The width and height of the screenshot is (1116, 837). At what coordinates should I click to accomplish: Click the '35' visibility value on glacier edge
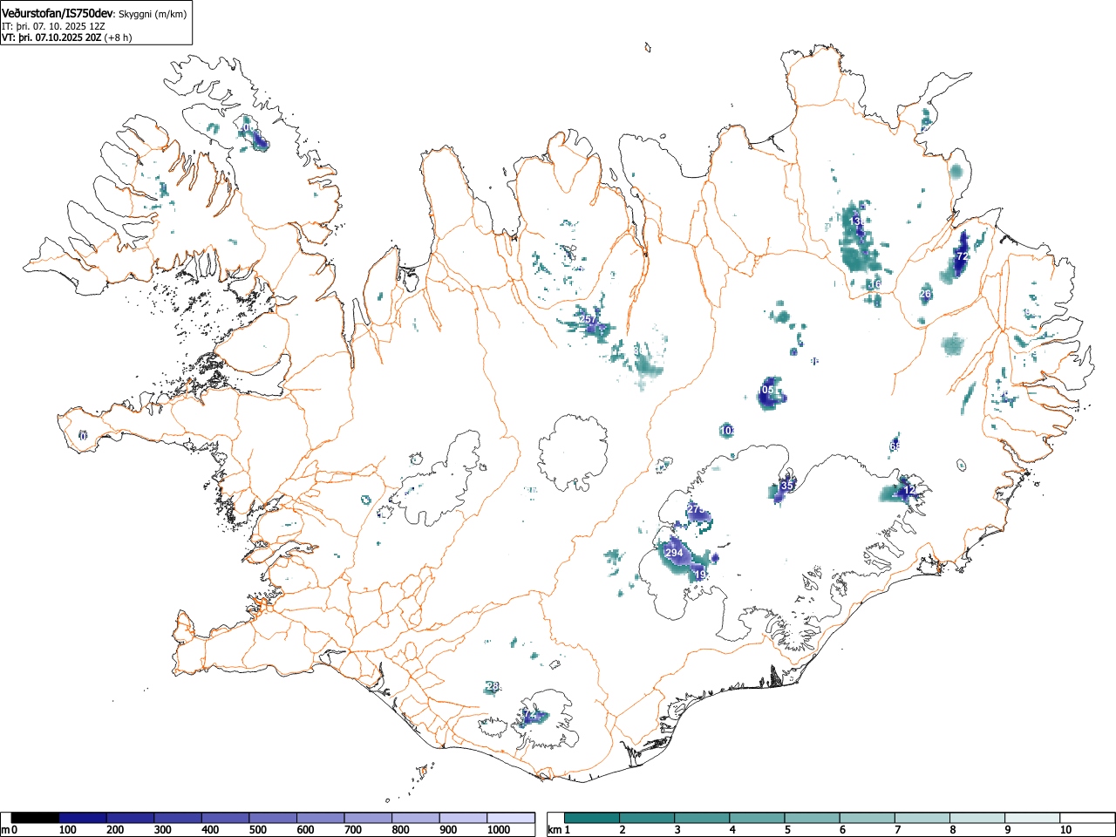(787, 486)
